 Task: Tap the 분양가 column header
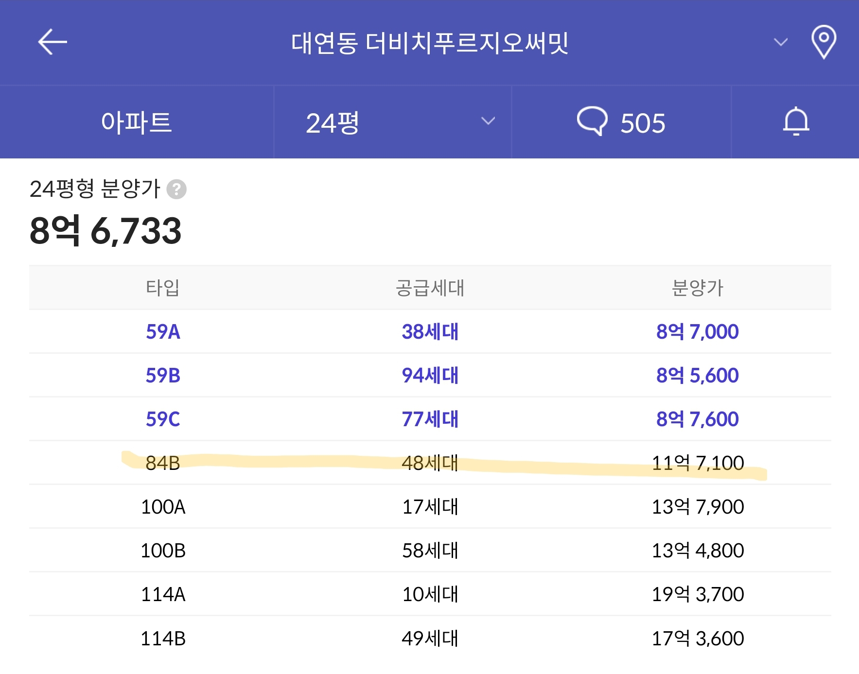[698, 288]
